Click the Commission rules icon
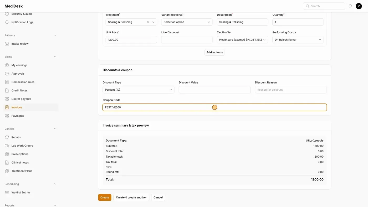Screen dimensions: 368x207 pos(7,82)
